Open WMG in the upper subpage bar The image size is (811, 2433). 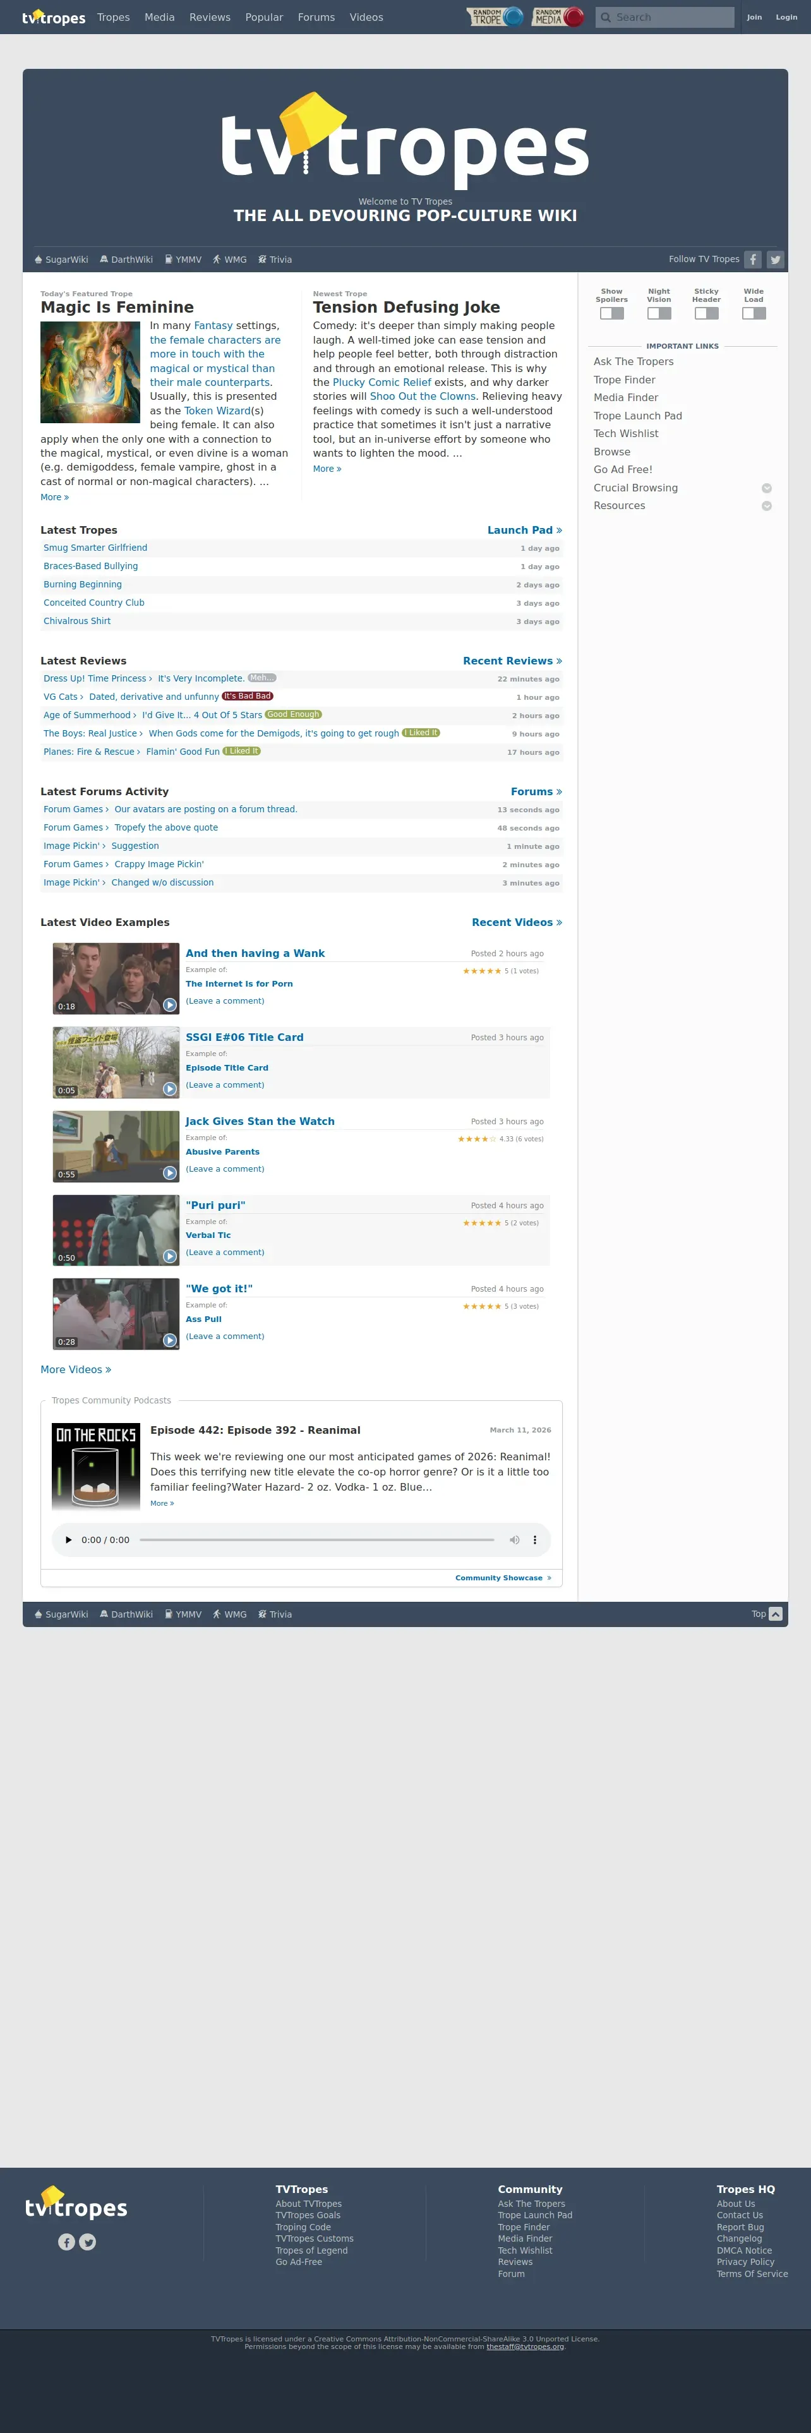click(229, 260)
